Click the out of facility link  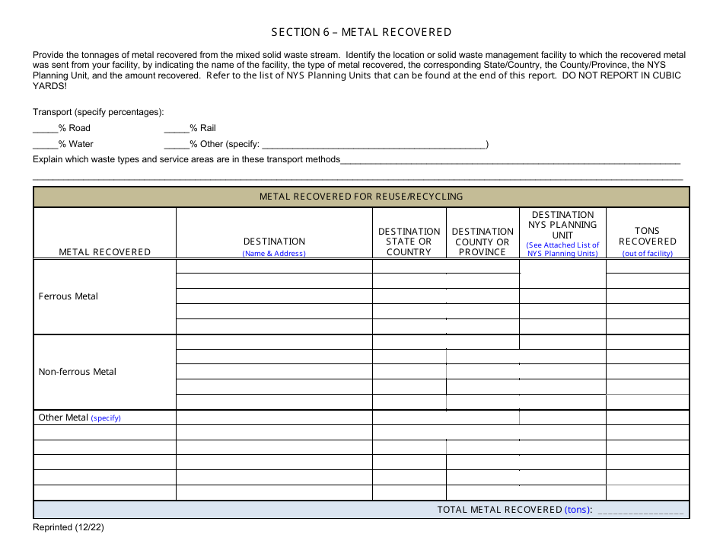coord(647,252)
